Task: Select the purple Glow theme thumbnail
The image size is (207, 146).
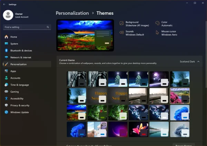Action: coord(118,130)
